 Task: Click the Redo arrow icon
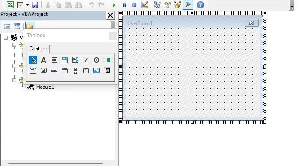coord(101,5)
